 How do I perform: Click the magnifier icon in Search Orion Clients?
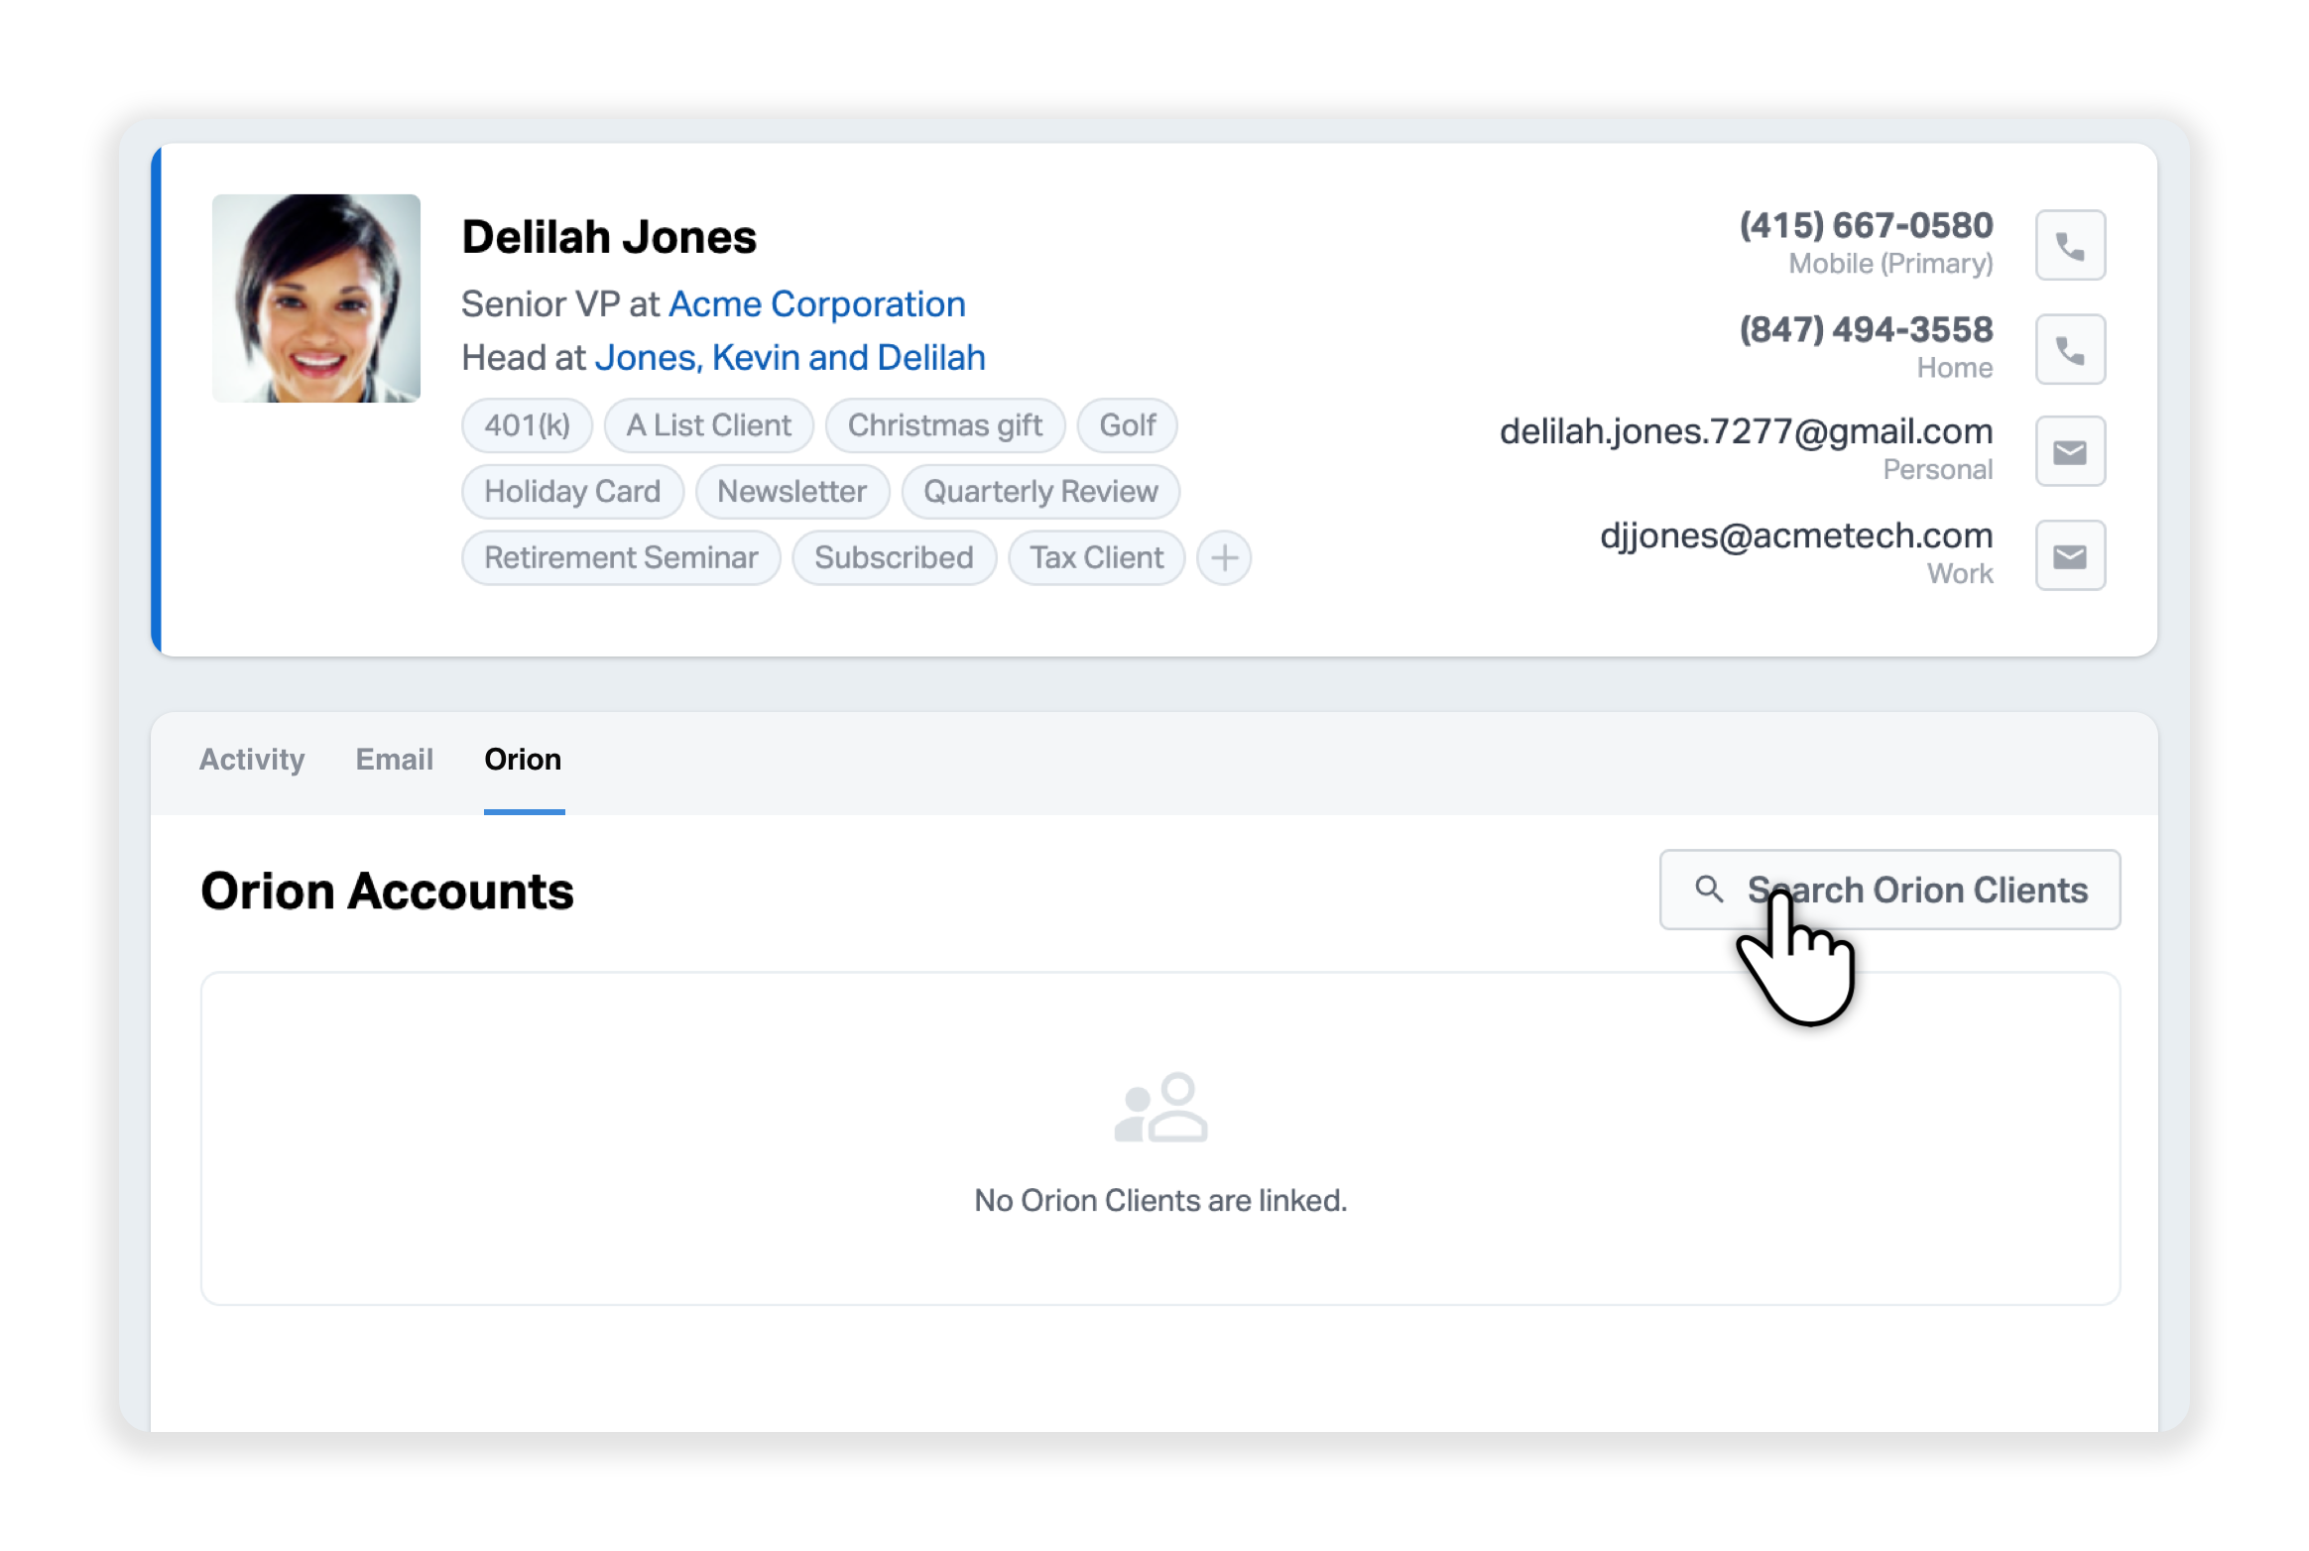[x=1708, y=889]
